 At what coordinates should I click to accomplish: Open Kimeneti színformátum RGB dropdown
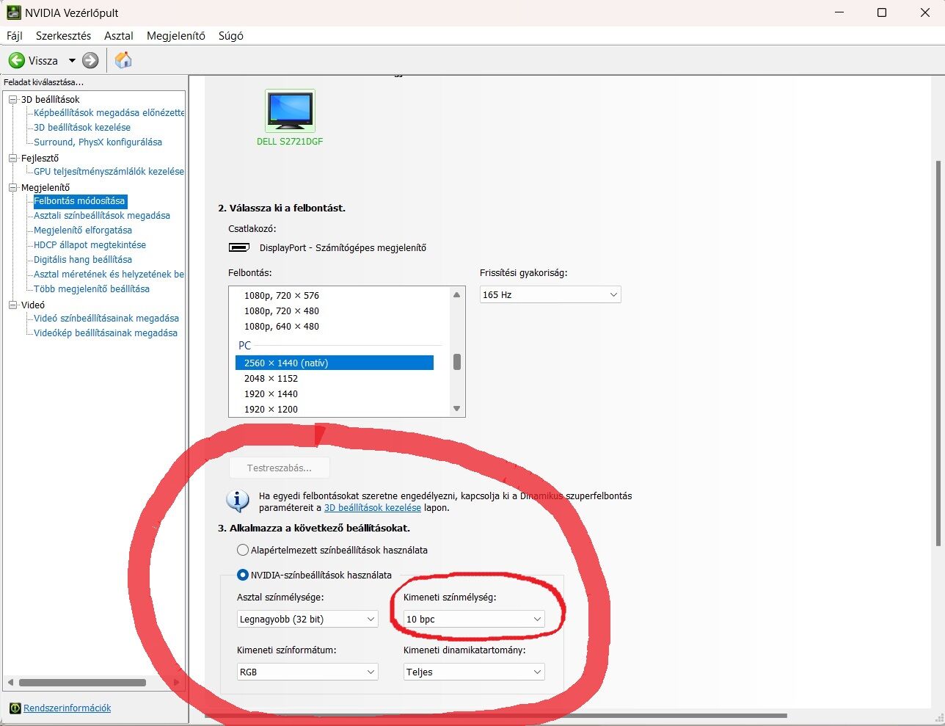tap(307, 672)
